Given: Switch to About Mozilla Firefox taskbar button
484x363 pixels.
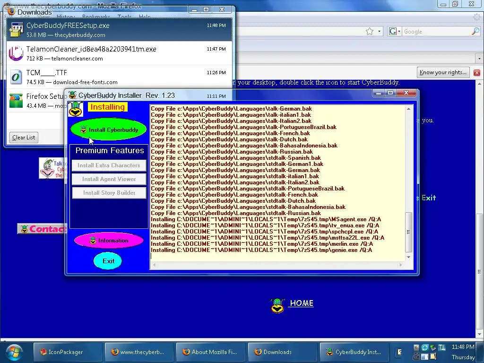Looking at the screenshot, I should pyautogui.click(x=210, y=352).
